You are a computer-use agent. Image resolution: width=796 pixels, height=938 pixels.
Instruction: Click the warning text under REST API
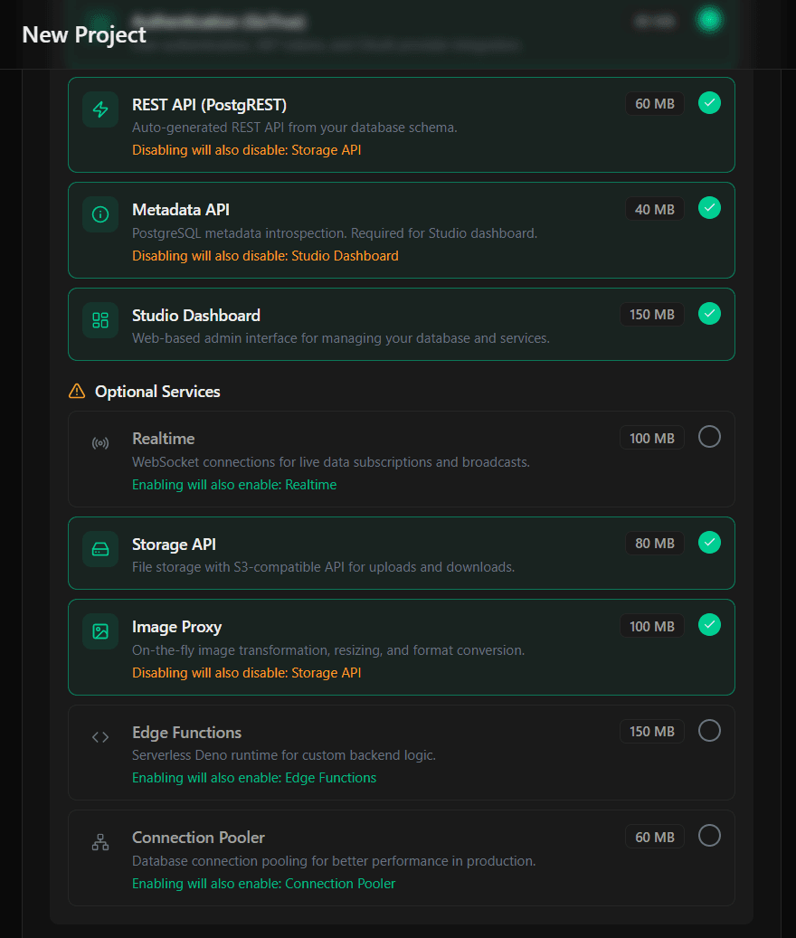[246, 149]
